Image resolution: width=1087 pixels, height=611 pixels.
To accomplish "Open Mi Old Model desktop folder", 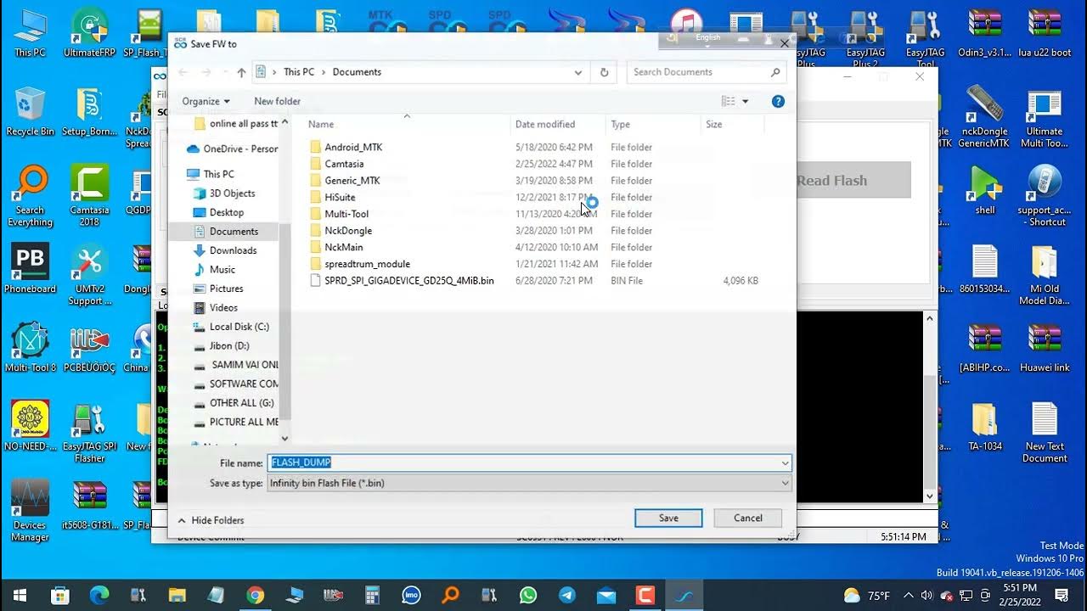I will pos(1045,274).
